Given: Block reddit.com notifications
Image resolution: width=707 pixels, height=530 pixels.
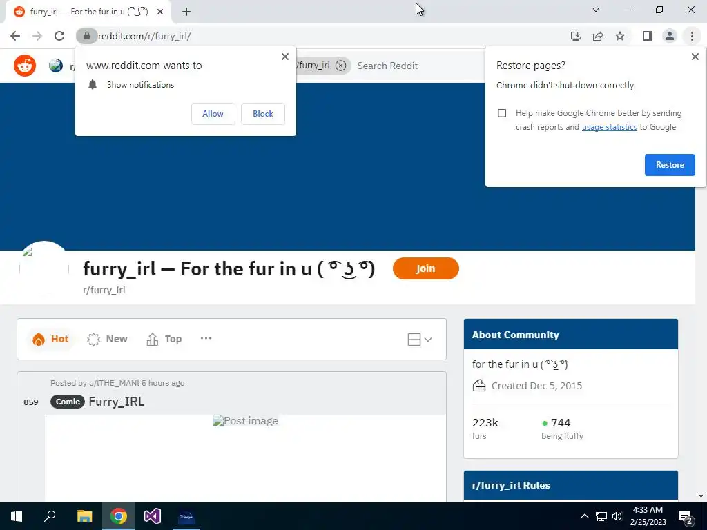Looking at the screenshot, I should tap(263, 114).
